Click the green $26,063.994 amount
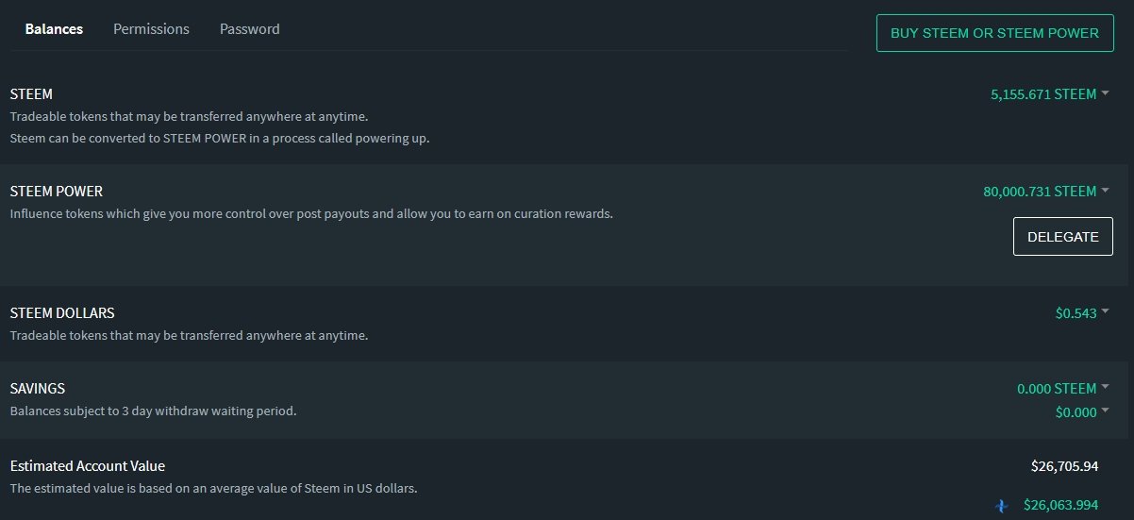The height and width of the screenshot is (520, 1134). 1060,506
